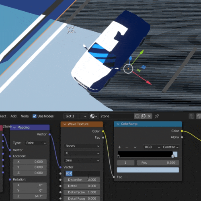Viewport: 201px width, 201px height.
Task: Click the parent node tree arrow icon
Action: (192, 116)
